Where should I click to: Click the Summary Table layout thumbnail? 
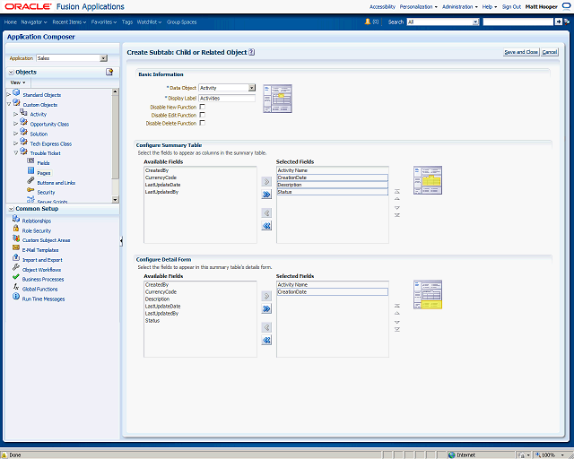pyautogui.click(x=428, y=180)
